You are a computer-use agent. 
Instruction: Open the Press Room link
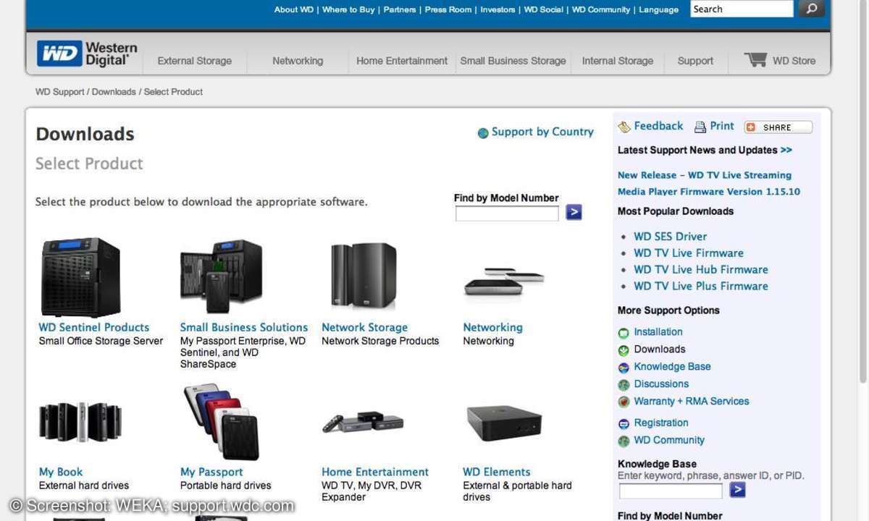[448, 9]
